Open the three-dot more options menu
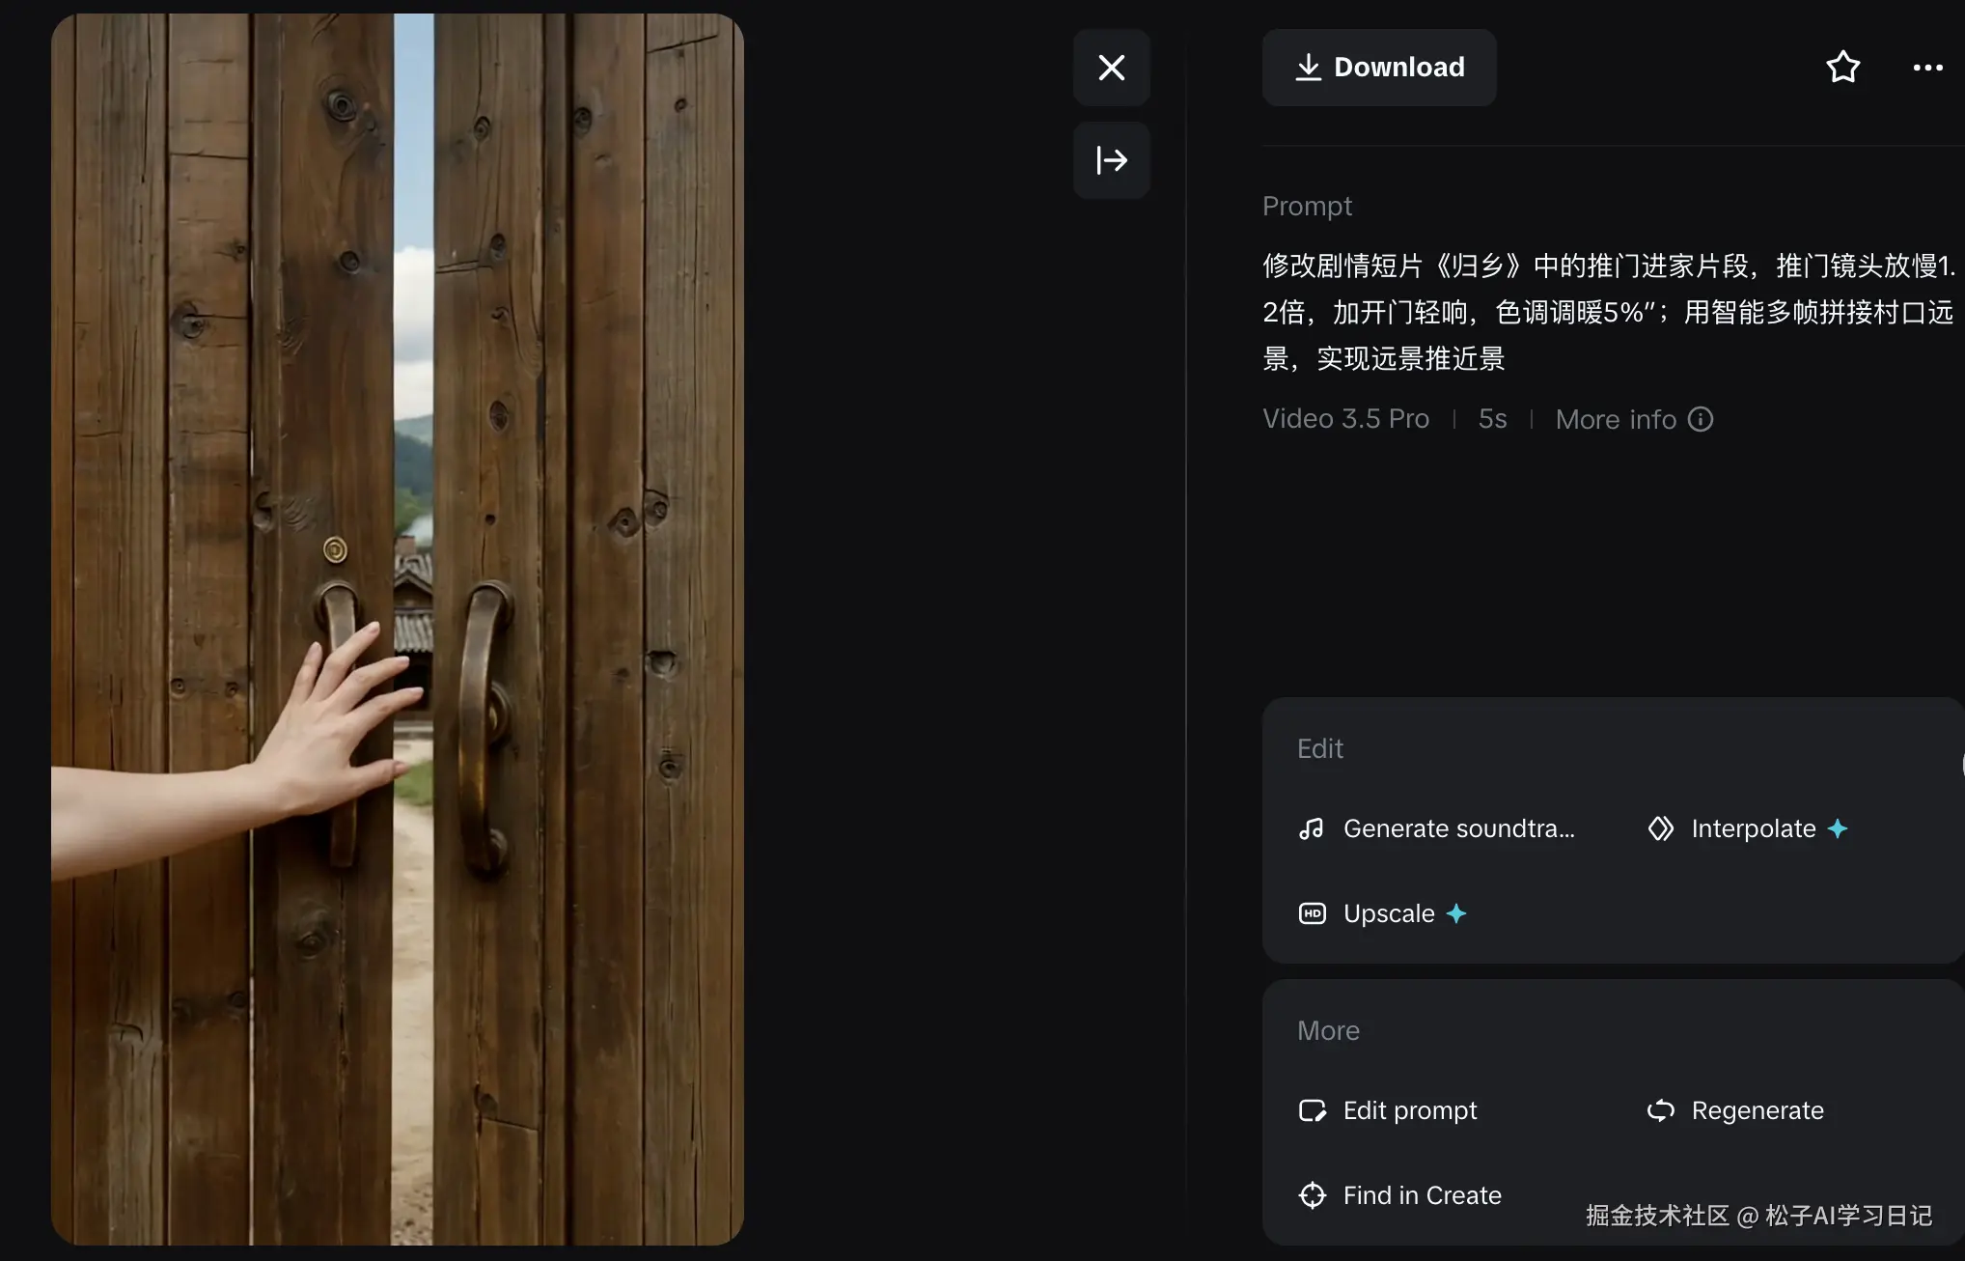 pos(1927,68)
